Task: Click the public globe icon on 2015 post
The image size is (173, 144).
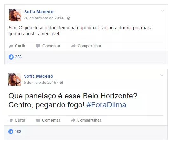Action: coord(61,83)
